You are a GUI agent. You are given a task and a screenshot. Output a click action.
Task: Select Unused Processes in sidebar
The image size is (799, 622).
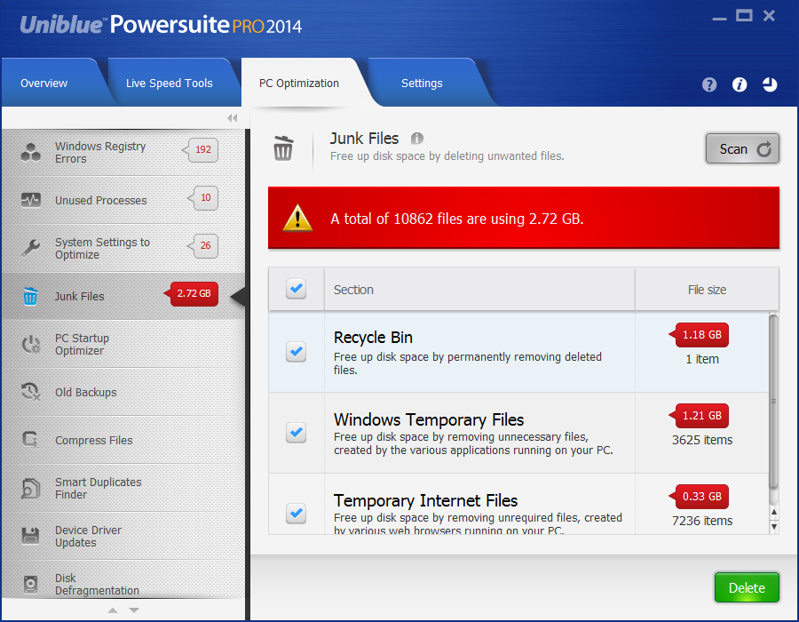click(x=123, y=200)
